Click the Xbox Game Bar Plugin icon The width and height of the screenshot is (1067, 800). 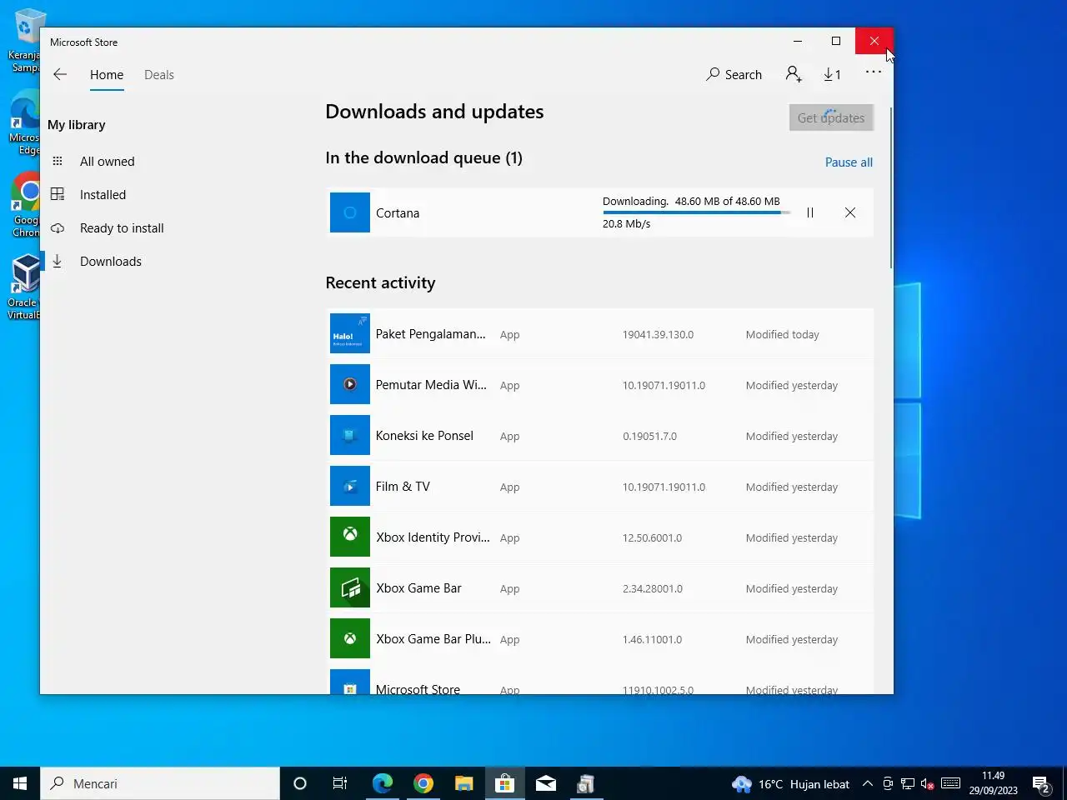(350, 638)
